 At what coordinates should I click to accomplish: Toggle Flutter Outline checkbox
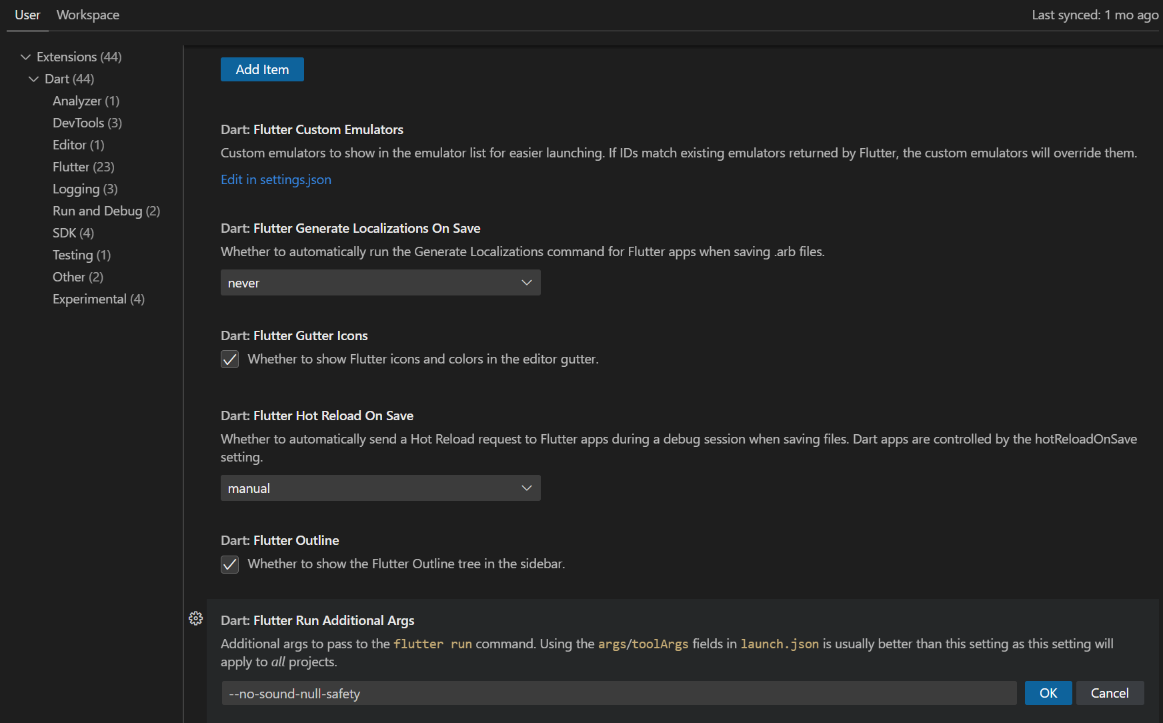(229, 564)
